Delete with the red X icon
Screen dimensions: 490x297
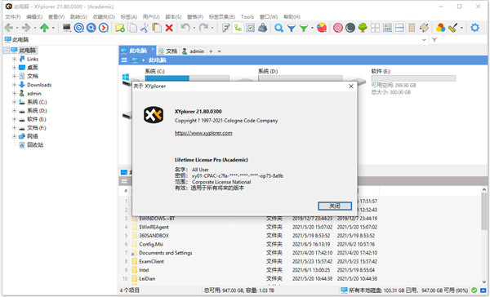[x=169, y=28]
